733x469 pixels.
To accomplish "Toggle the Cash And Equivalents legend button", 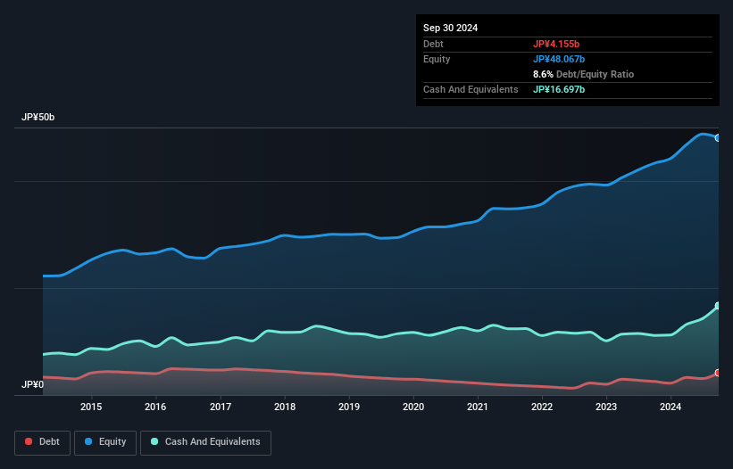I will [x=205, y=442].
